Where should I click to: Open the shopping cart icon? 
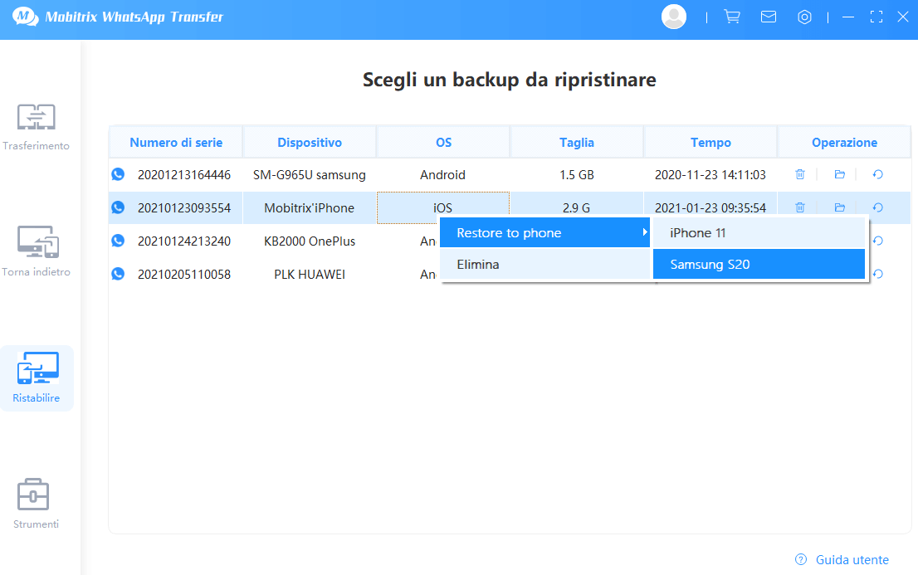click(x=732, y=17)
